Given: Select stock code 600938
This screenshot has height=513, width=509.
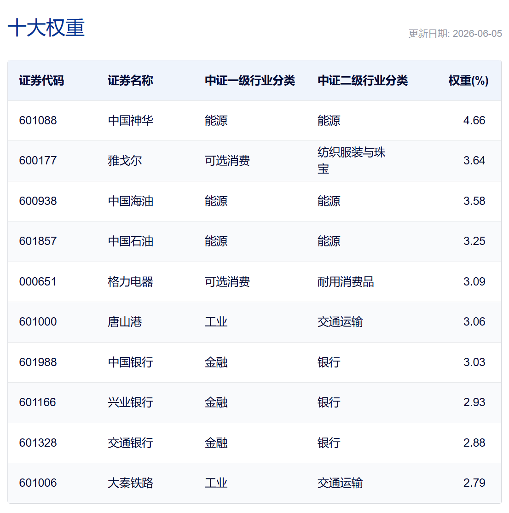Looking at the screenshot, I should [x=38, y=201].
